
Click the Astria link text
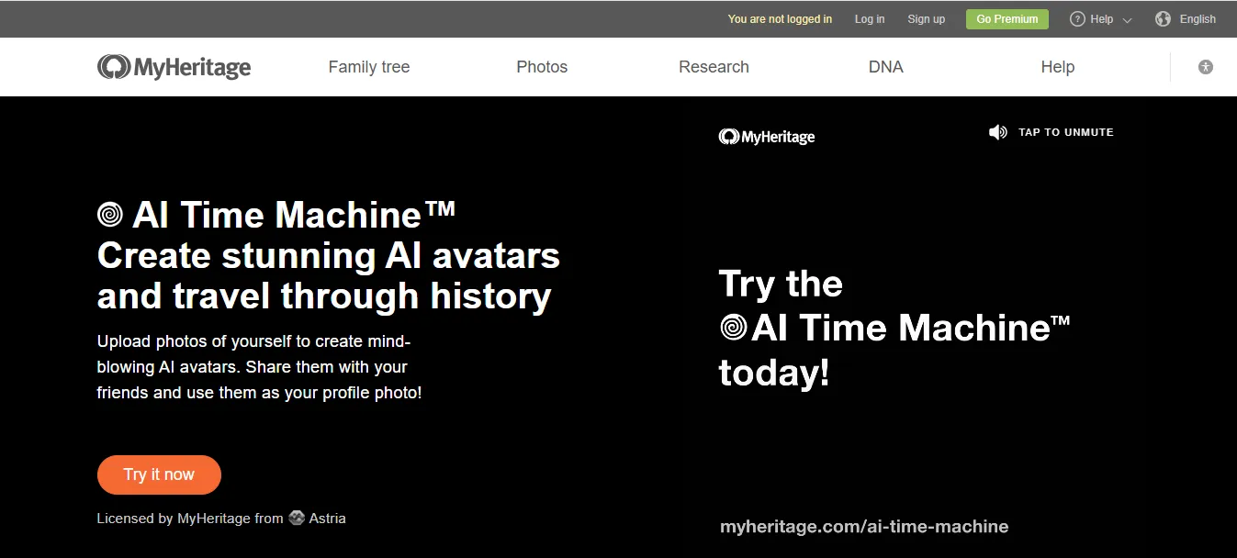pyautogui.click(x=328, y=518)
